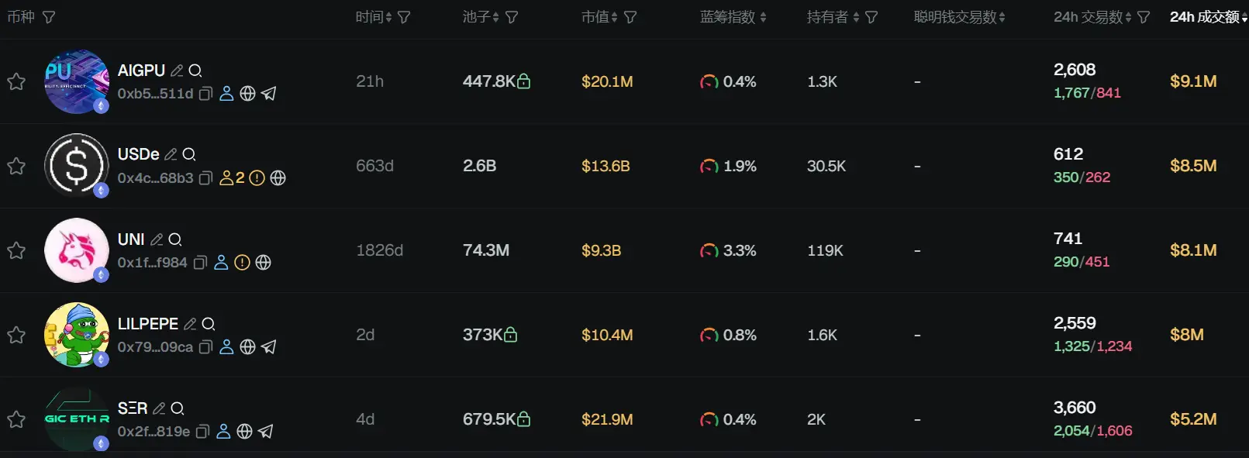Open the filter for 币种 column
Screen dimensions: 1249x458
pos(49,17)
